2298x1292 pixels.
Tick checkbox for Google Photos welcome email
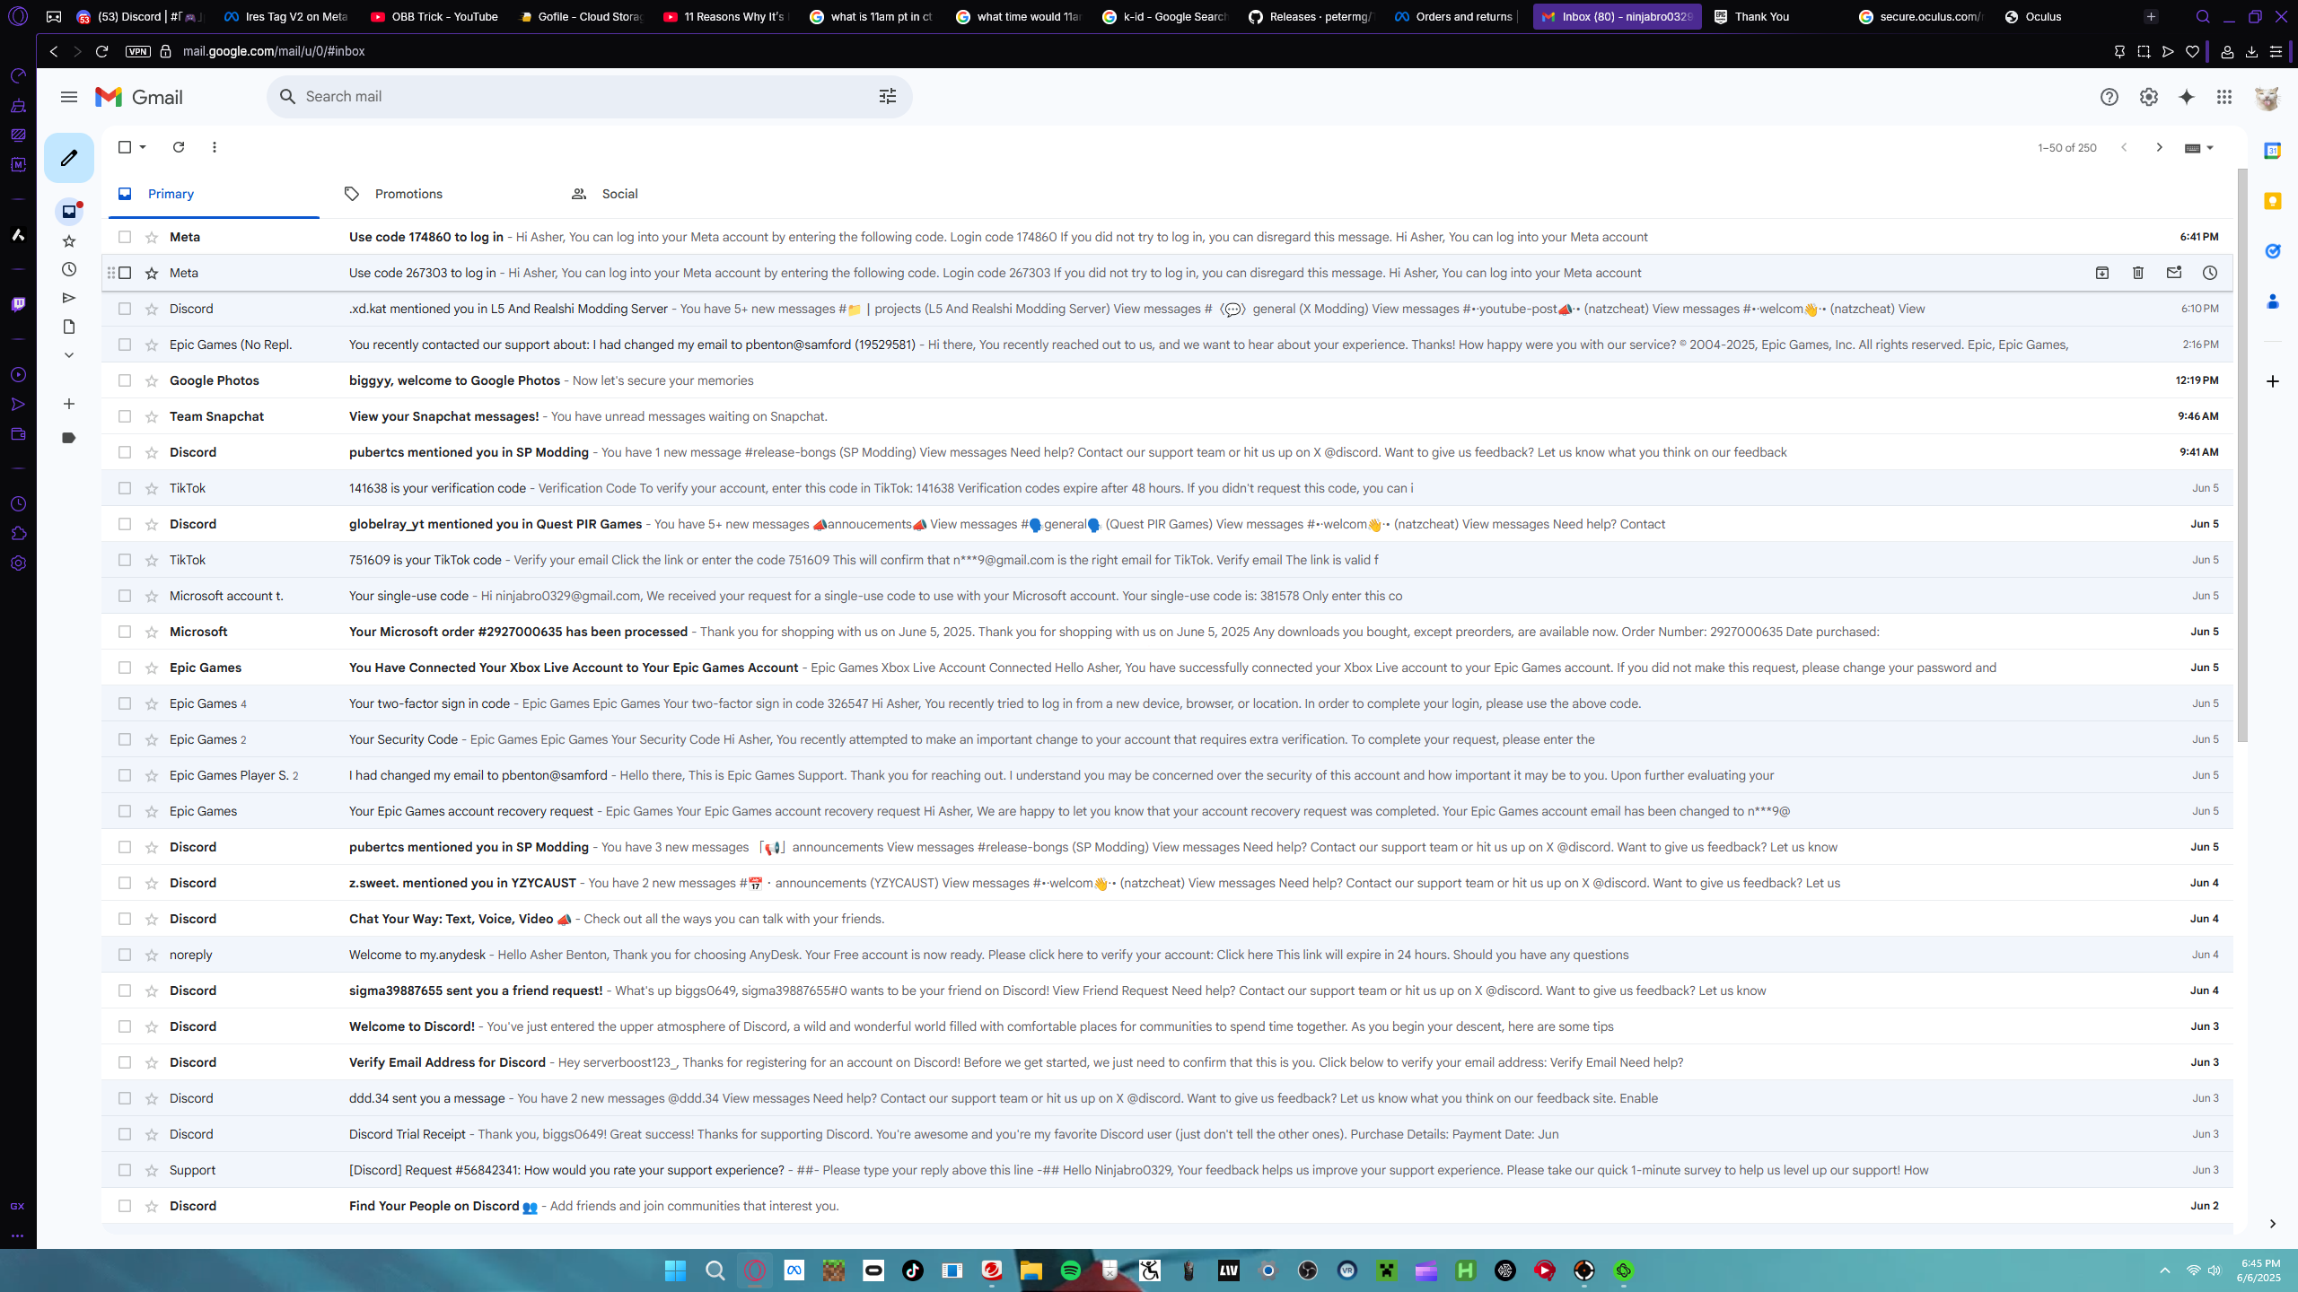(x=125, y=380)
